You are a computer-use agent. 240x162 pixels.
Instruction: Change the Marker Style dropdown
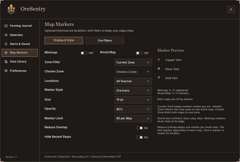tap(133, 91)
